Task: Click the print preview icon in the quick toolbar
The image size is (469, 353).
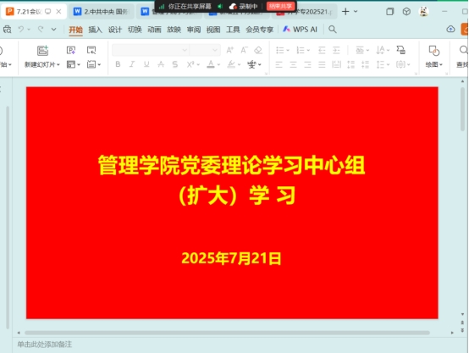Action: [7, 30]
